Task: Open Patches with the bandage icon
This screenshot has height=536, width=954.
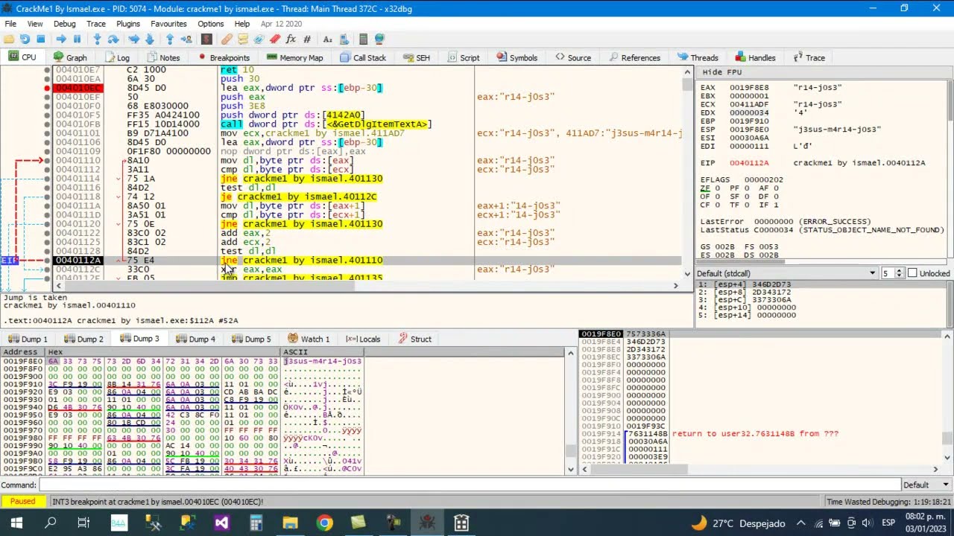Action: [x=227, y=39]
